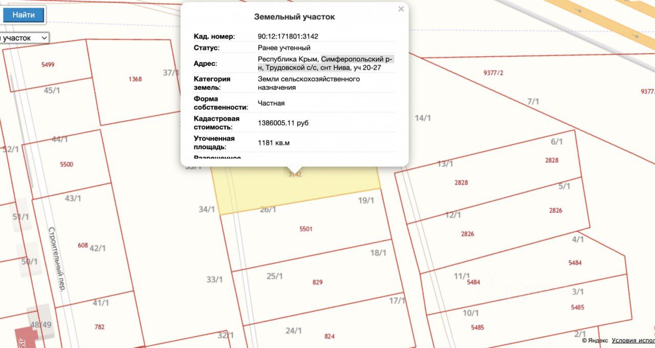Click the Земли сельскохозяйственного назначения category value

309,83
